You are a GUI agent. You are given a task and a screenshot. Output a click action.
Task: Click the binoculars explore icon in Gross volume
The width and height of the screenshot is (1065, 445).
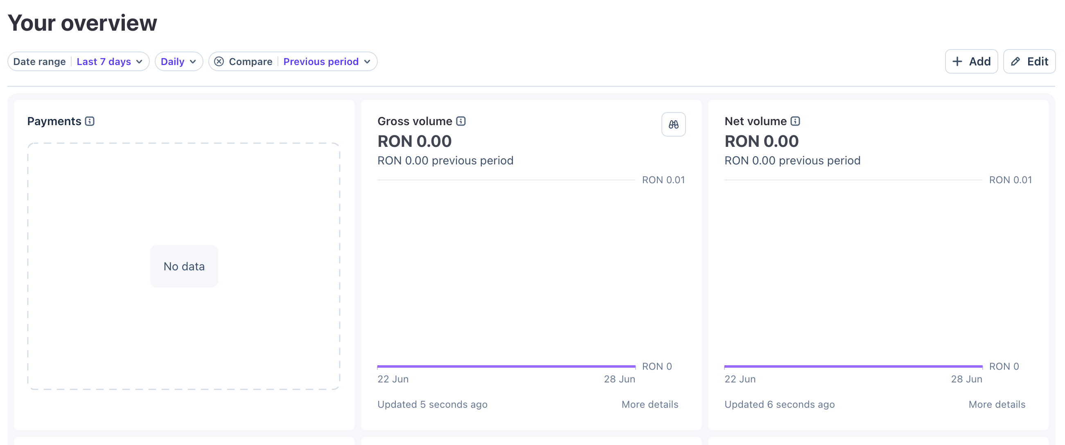point(673,124)
